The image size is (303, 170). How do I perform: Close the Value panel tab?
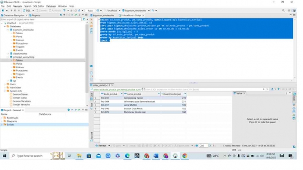[244, 93]
